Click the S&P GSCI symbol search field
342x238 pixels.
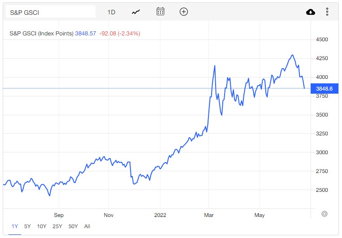[51, 12]
